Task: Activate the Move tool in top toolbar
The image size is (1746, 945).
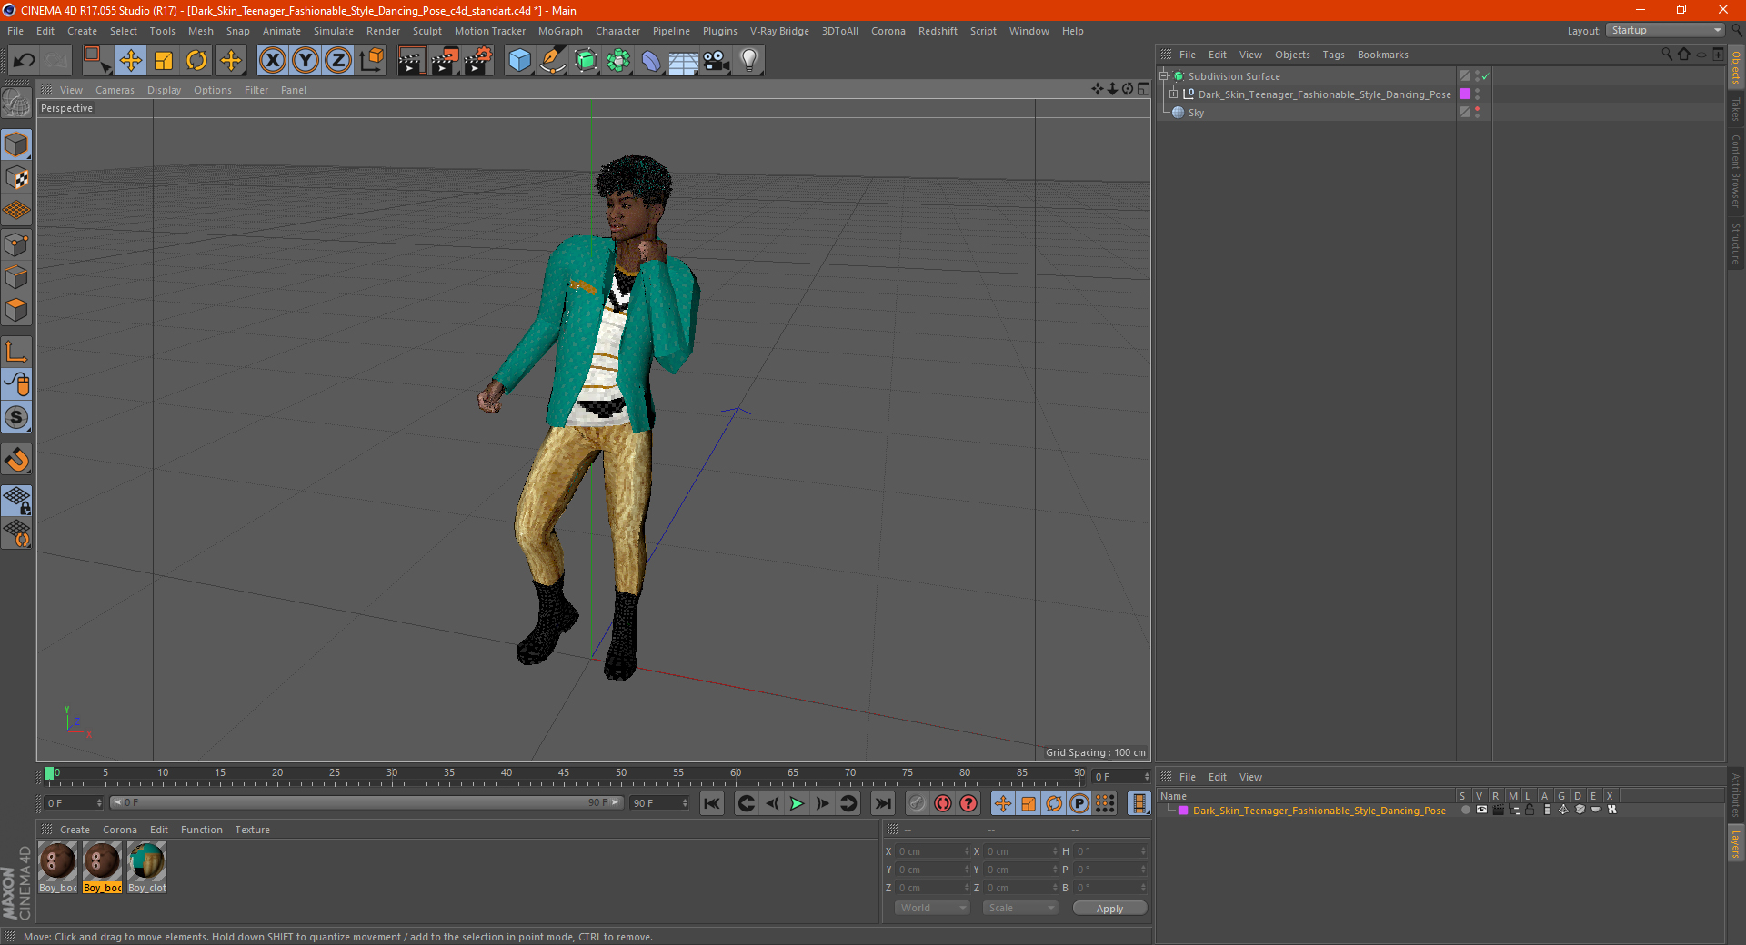Action: coord(130,61)
